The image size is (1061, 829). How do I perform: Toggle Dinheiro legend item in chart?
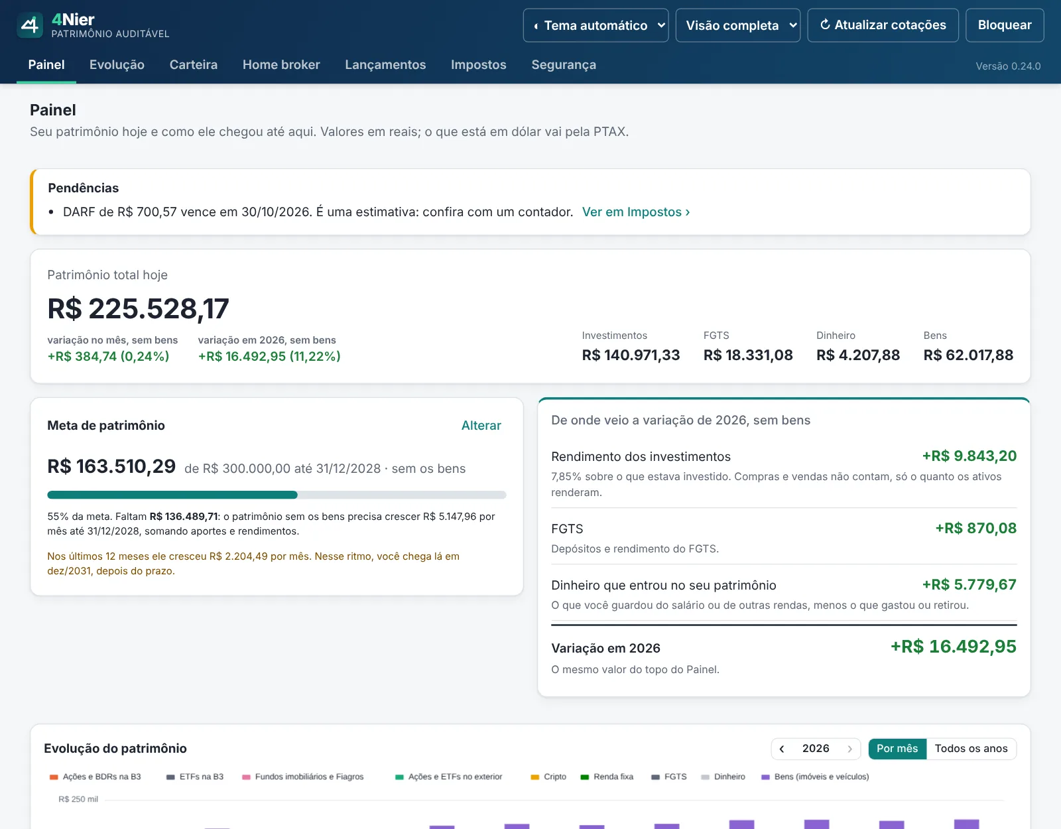point(723,777)
